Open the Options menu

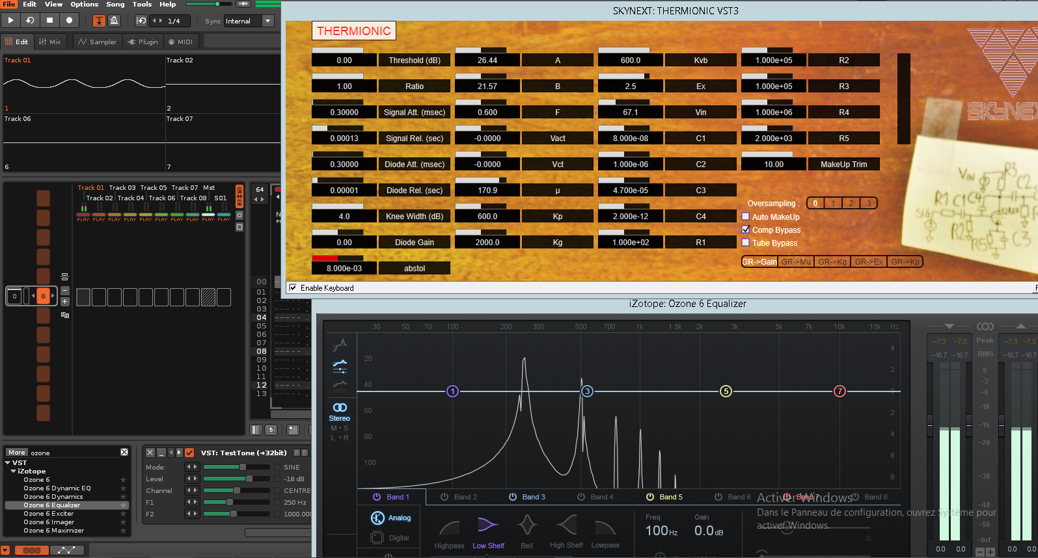pyautogui.click(x=85, y=4)
